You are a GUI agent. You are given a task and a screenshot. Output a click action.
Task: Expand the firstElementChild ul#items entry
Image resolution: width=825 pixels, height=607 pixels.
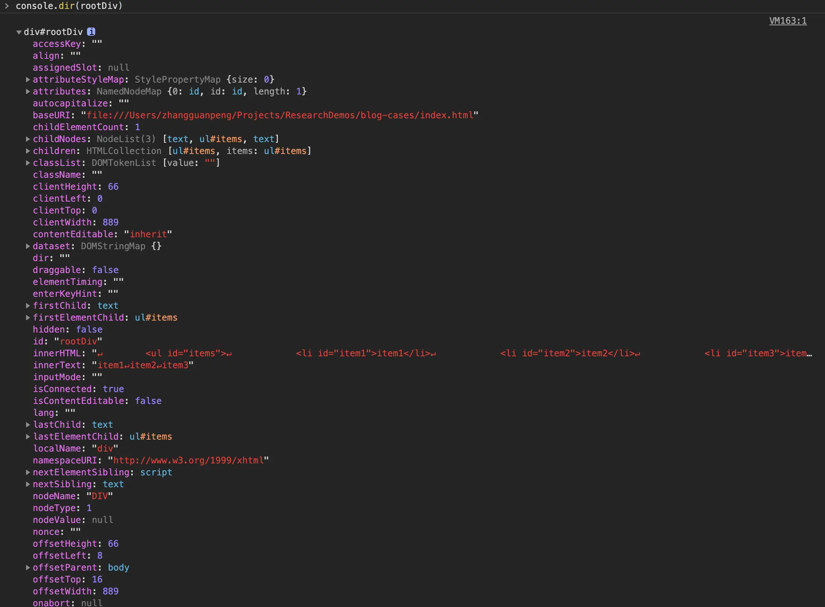(28, 317)
